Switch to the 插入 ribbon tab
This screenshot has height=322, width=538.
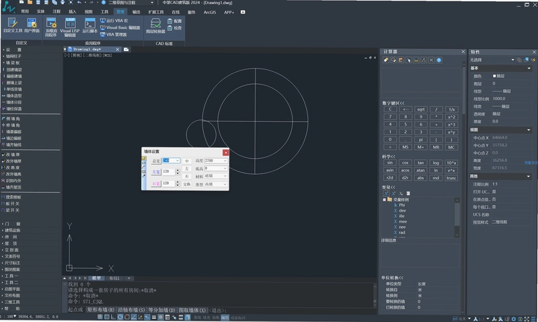73,11
